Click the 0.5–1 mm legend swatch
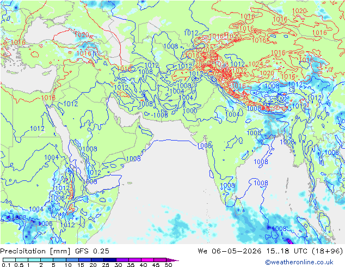The image size is (345, 267). tap(22, 260)
